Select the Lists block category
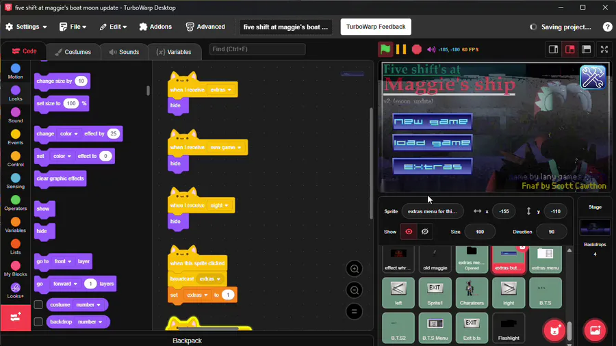 (15, 248)
